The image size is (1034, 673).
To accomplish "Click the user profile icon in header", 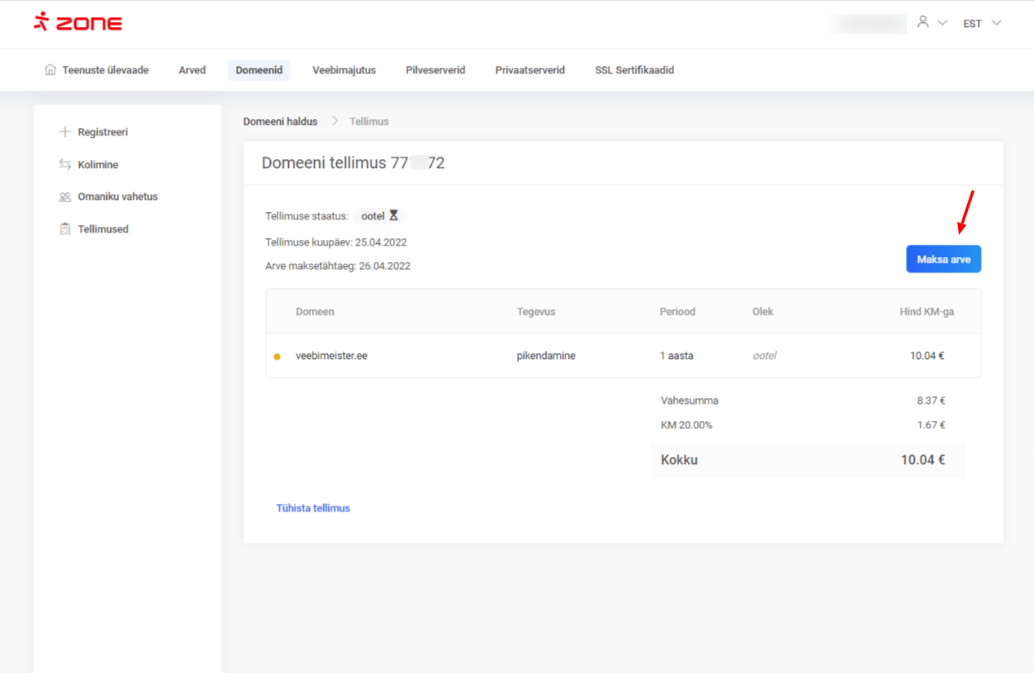I will click(923, 22).
